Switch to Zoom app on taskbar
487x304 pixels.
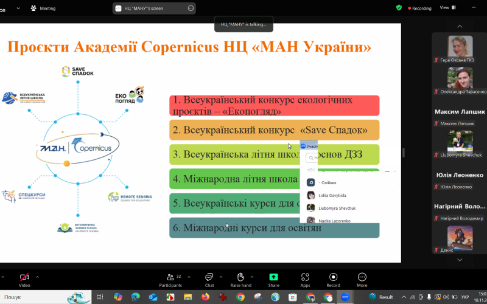coord(345,297)
